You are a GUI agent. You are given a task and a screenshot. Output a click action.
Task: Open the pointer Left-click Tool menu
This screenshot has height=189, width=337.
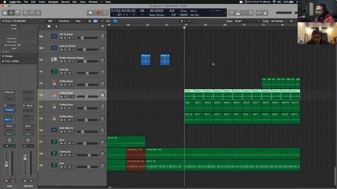[x=183, y=21]
